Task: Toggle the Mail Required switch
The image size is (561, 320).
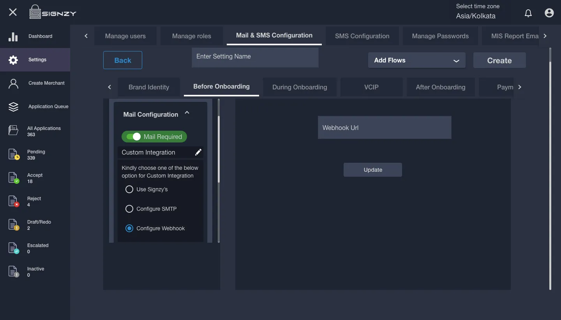Action: [133, 137]
